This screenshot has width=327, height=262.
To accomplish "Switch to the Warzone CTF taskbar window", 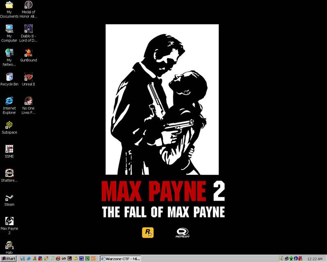I will [120, 259].
